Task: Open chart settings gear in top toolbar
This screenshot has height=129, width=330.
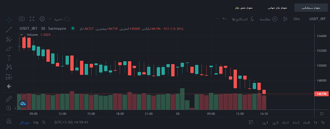Action: point(42,19)
